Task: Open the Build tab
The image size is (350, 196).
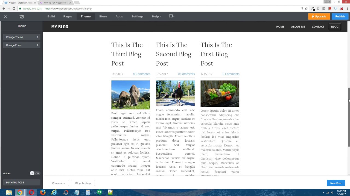Action: (x=51, y=16)
